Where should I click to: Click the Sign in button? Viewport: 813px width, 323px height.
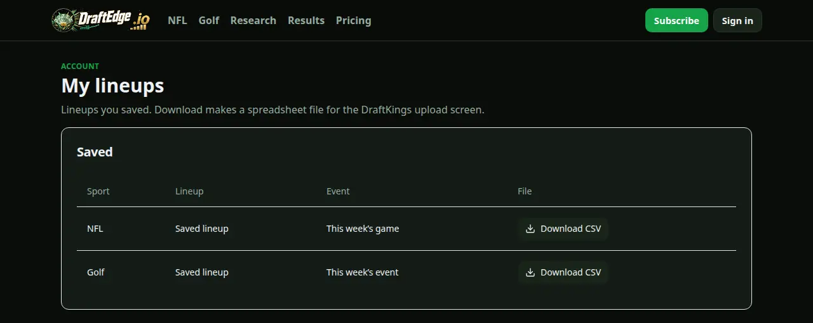coord(737,20)
